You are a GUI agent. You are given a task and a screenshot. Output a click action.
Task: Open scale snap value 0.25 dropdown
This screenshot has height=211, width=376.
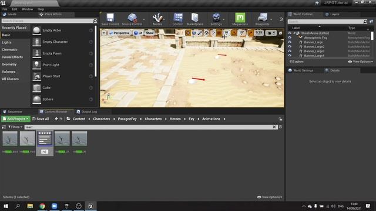click(x=258, y=33)
